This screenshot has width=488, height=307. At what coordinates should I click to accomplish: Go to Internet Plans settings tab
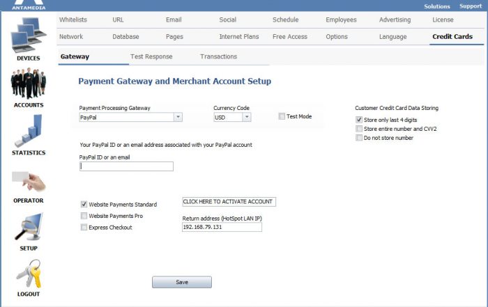pyautogui.click(x=239, y=37)
